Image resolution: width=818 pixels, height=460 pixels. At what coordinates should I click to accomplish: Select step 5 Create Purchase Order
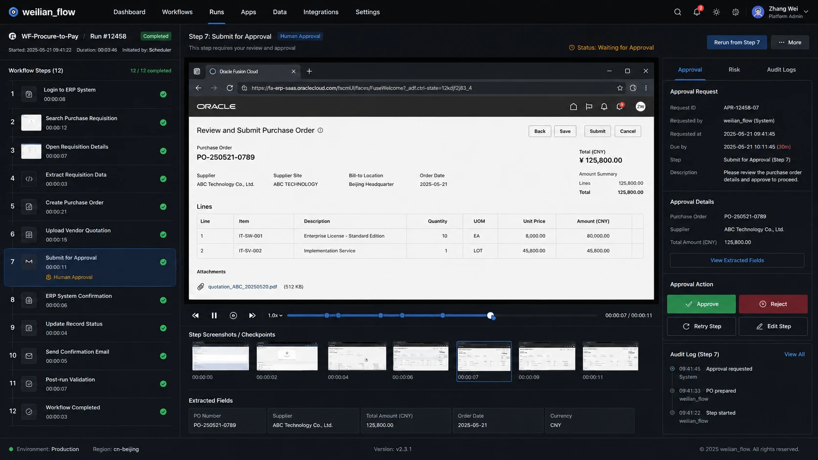click(x=90, y=207)
